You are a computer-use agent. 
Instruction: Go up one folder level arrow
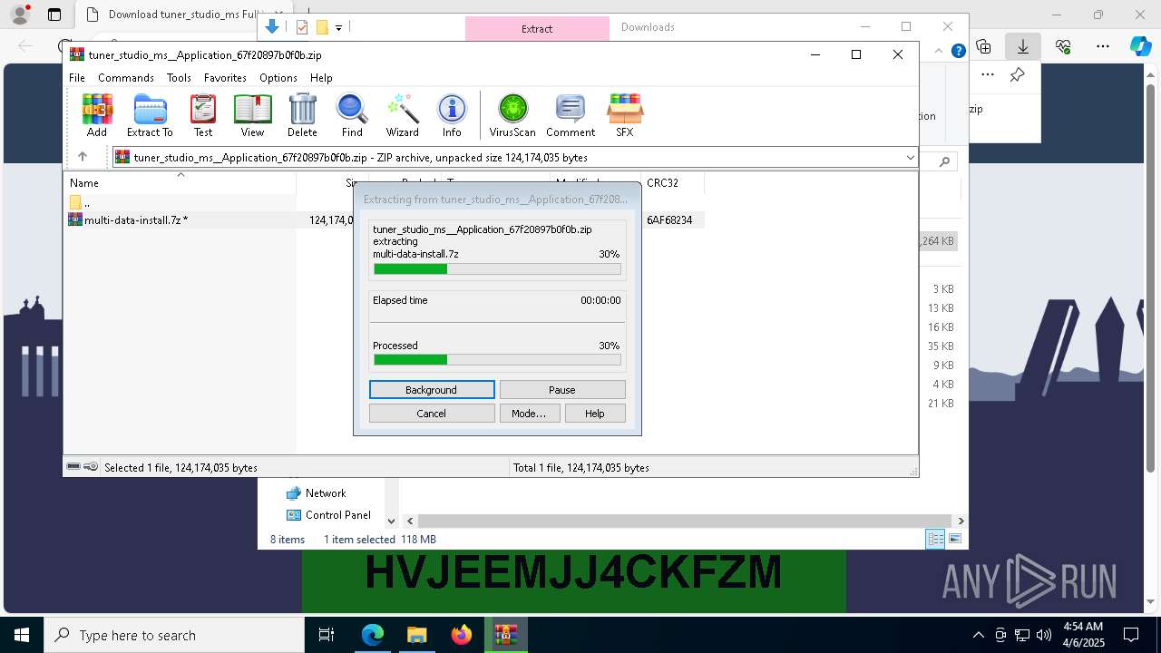click(x=83, y=157)
